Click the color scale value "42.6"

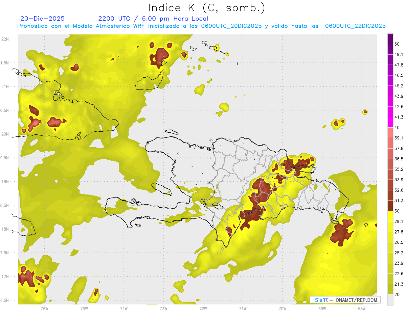tap(399, 107)
